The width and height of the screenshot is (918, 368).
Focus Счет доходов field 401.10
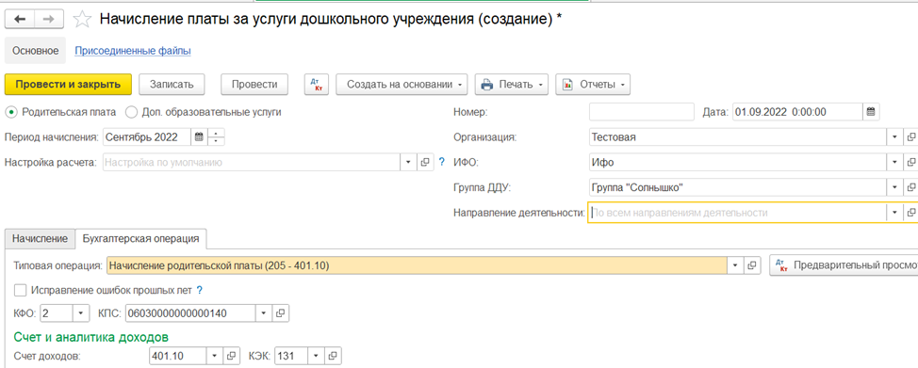click(178, 355)
